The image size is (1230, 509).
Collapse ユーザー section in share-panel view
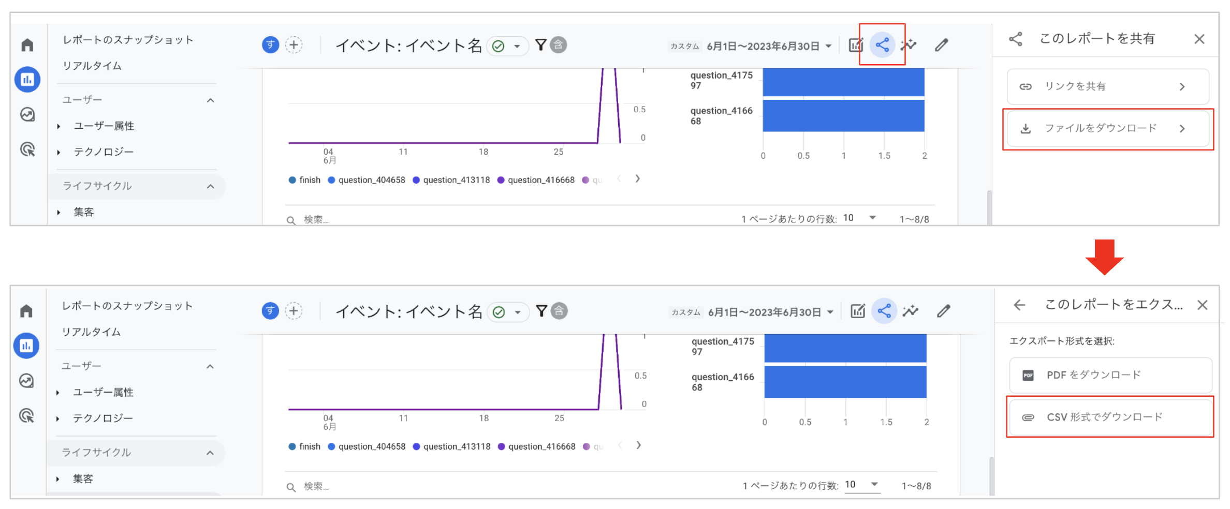tap(210, 100)
